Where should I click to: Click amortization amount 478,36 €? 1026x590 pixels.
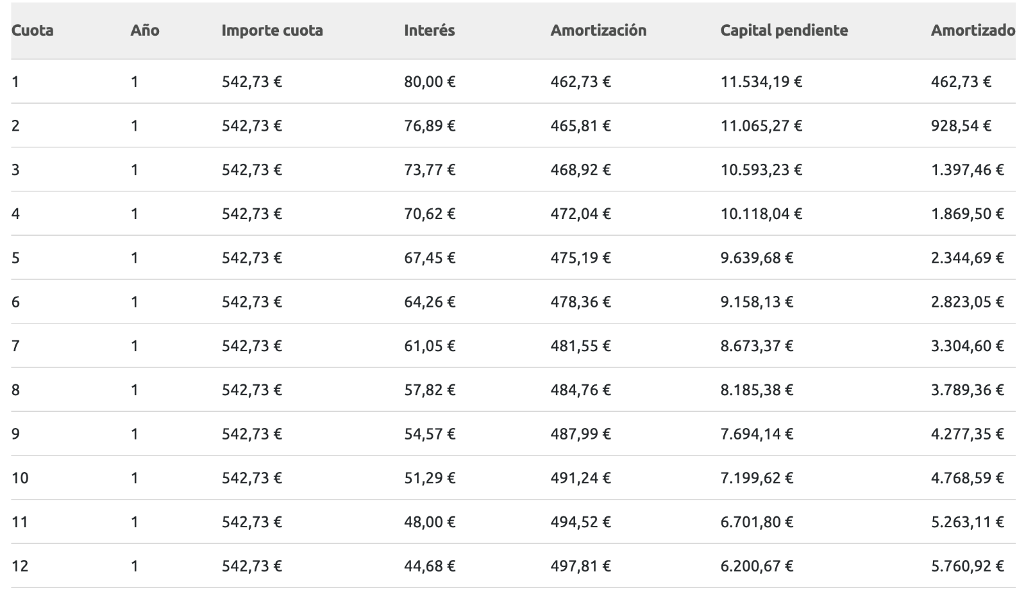[580, 302]
